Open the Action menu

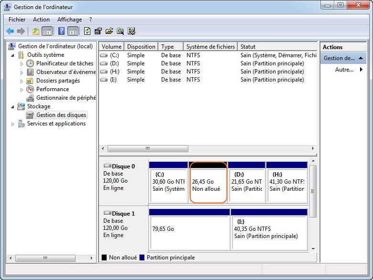coord(41,20)
